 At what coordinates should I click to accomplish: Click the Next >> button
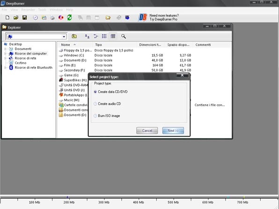pos(173,130)
